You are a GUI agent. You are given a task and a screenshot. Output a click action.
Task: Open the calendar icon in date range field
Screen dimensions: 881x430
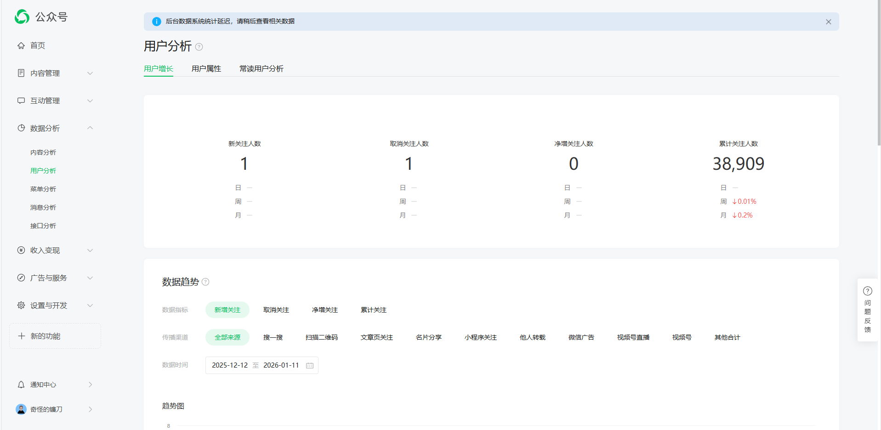[x=310, y=365]
